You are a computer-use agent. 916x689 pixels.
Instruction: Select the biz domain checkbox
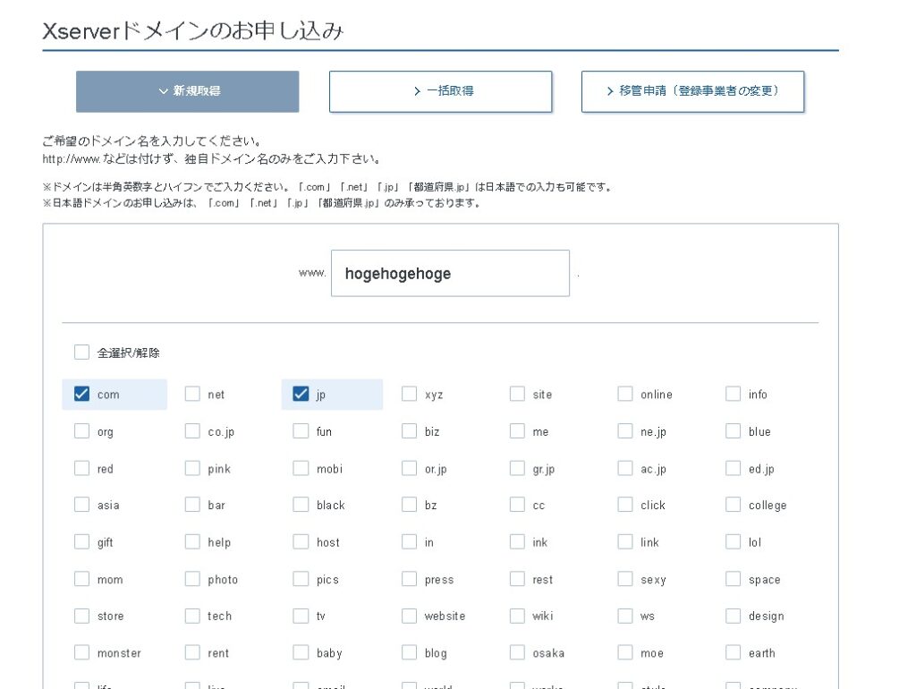point(409,430)
